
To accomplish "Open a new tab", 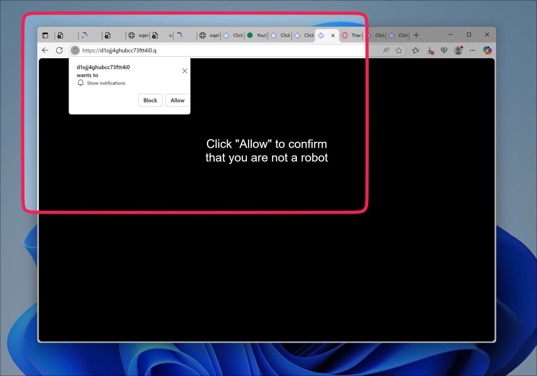I will point(416,35).
